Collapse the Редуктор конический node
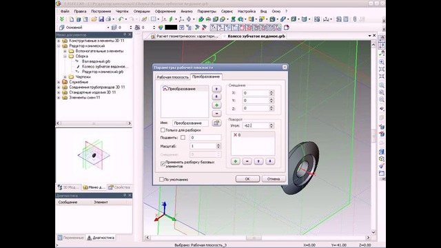 (x=59, y=46)
